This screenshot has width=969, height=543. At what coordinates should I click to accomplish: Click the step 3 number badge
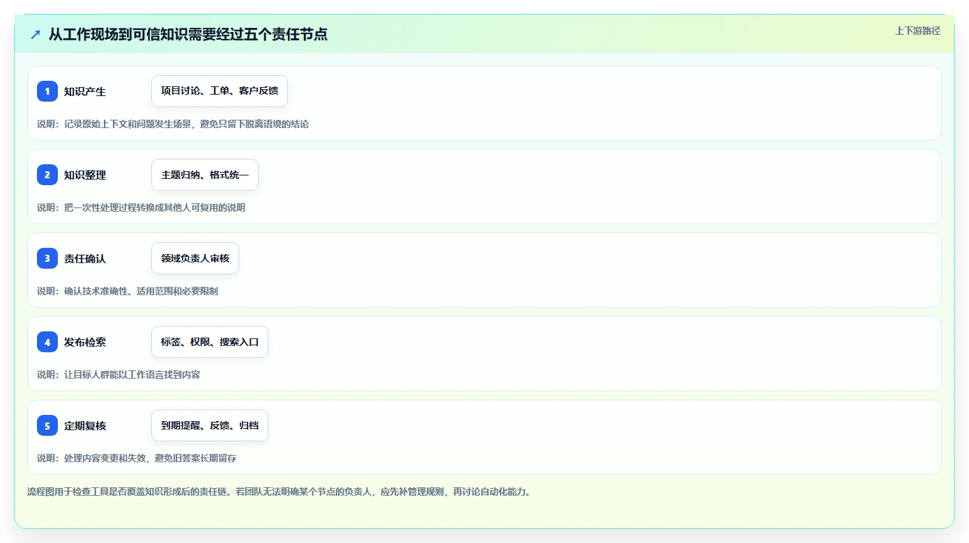pos(47,258)
